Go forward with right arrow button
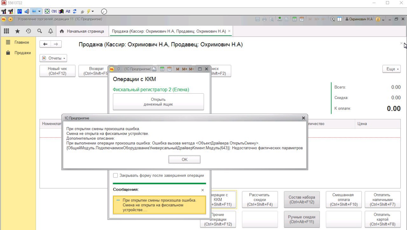This screenshot has height=230, width=407. point(56,44)
